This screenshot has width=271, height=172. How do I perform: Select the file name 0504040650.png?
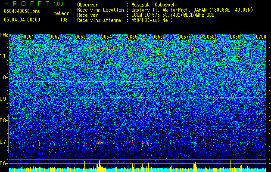pos(22,11)
